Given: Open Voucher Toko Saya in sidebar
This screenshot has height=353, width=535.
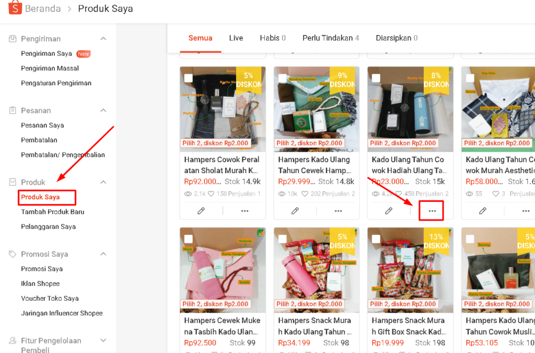Looking at the screenshot, I should [x=50, y=299].
